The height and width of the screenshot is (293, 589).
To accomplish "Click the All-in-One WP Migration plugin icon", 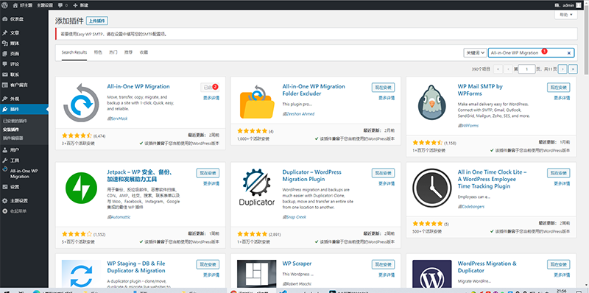I will click(81, 102).
